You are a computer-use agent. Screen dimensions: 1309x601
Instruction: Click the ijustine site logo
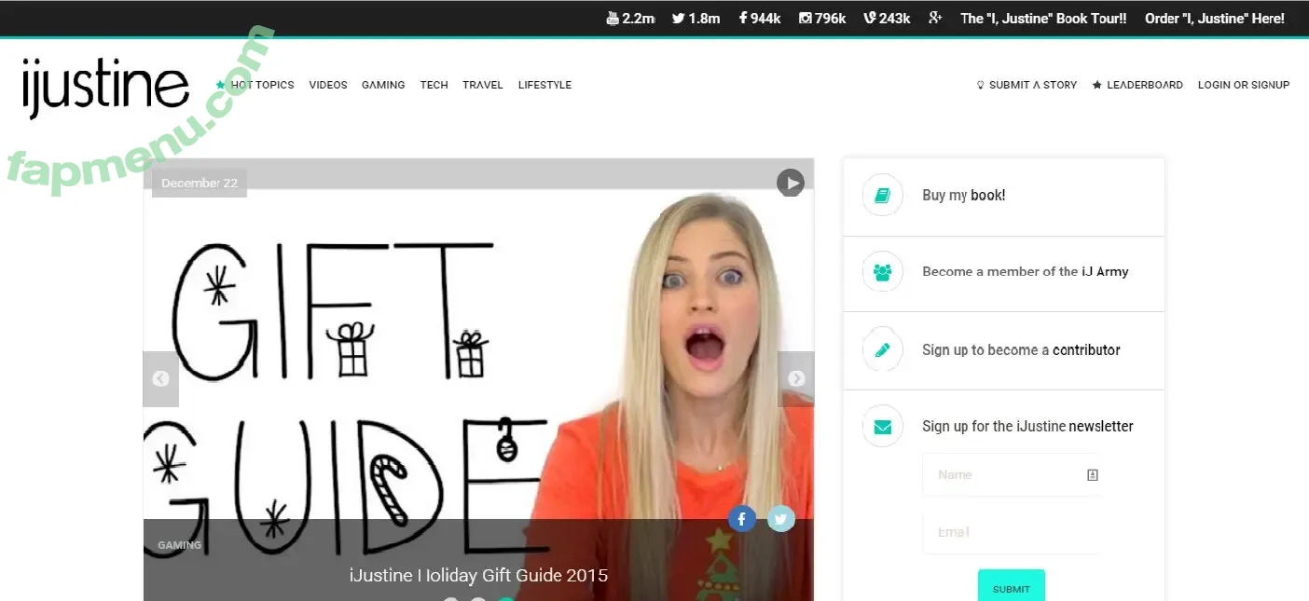tap(105, 89)
